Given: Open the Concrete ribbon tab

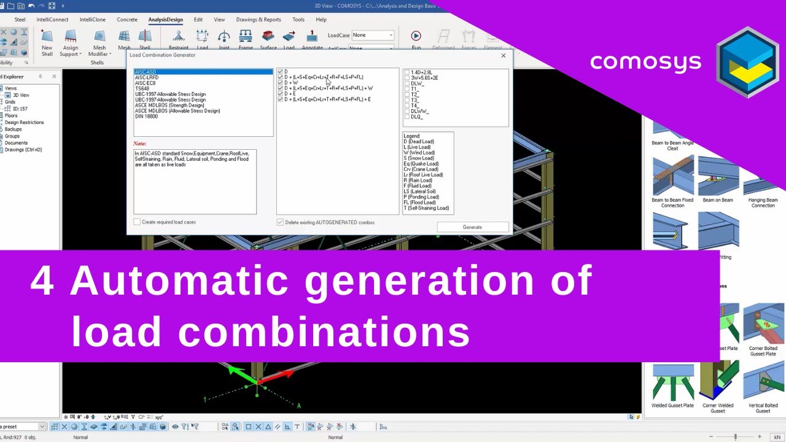Looking at the screenshot, I should 127,20.
